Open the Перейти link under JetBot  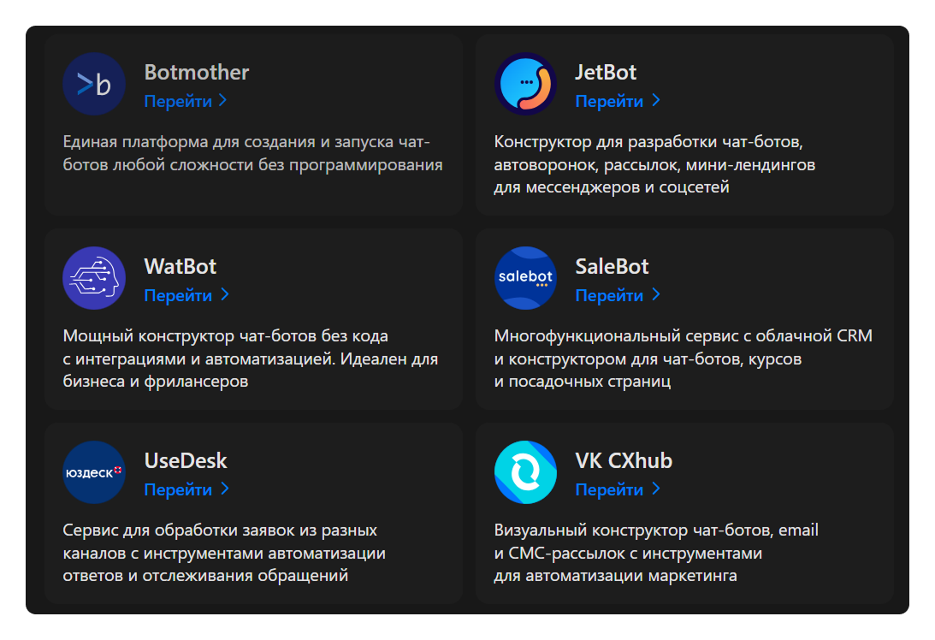[x=616, y=101]
